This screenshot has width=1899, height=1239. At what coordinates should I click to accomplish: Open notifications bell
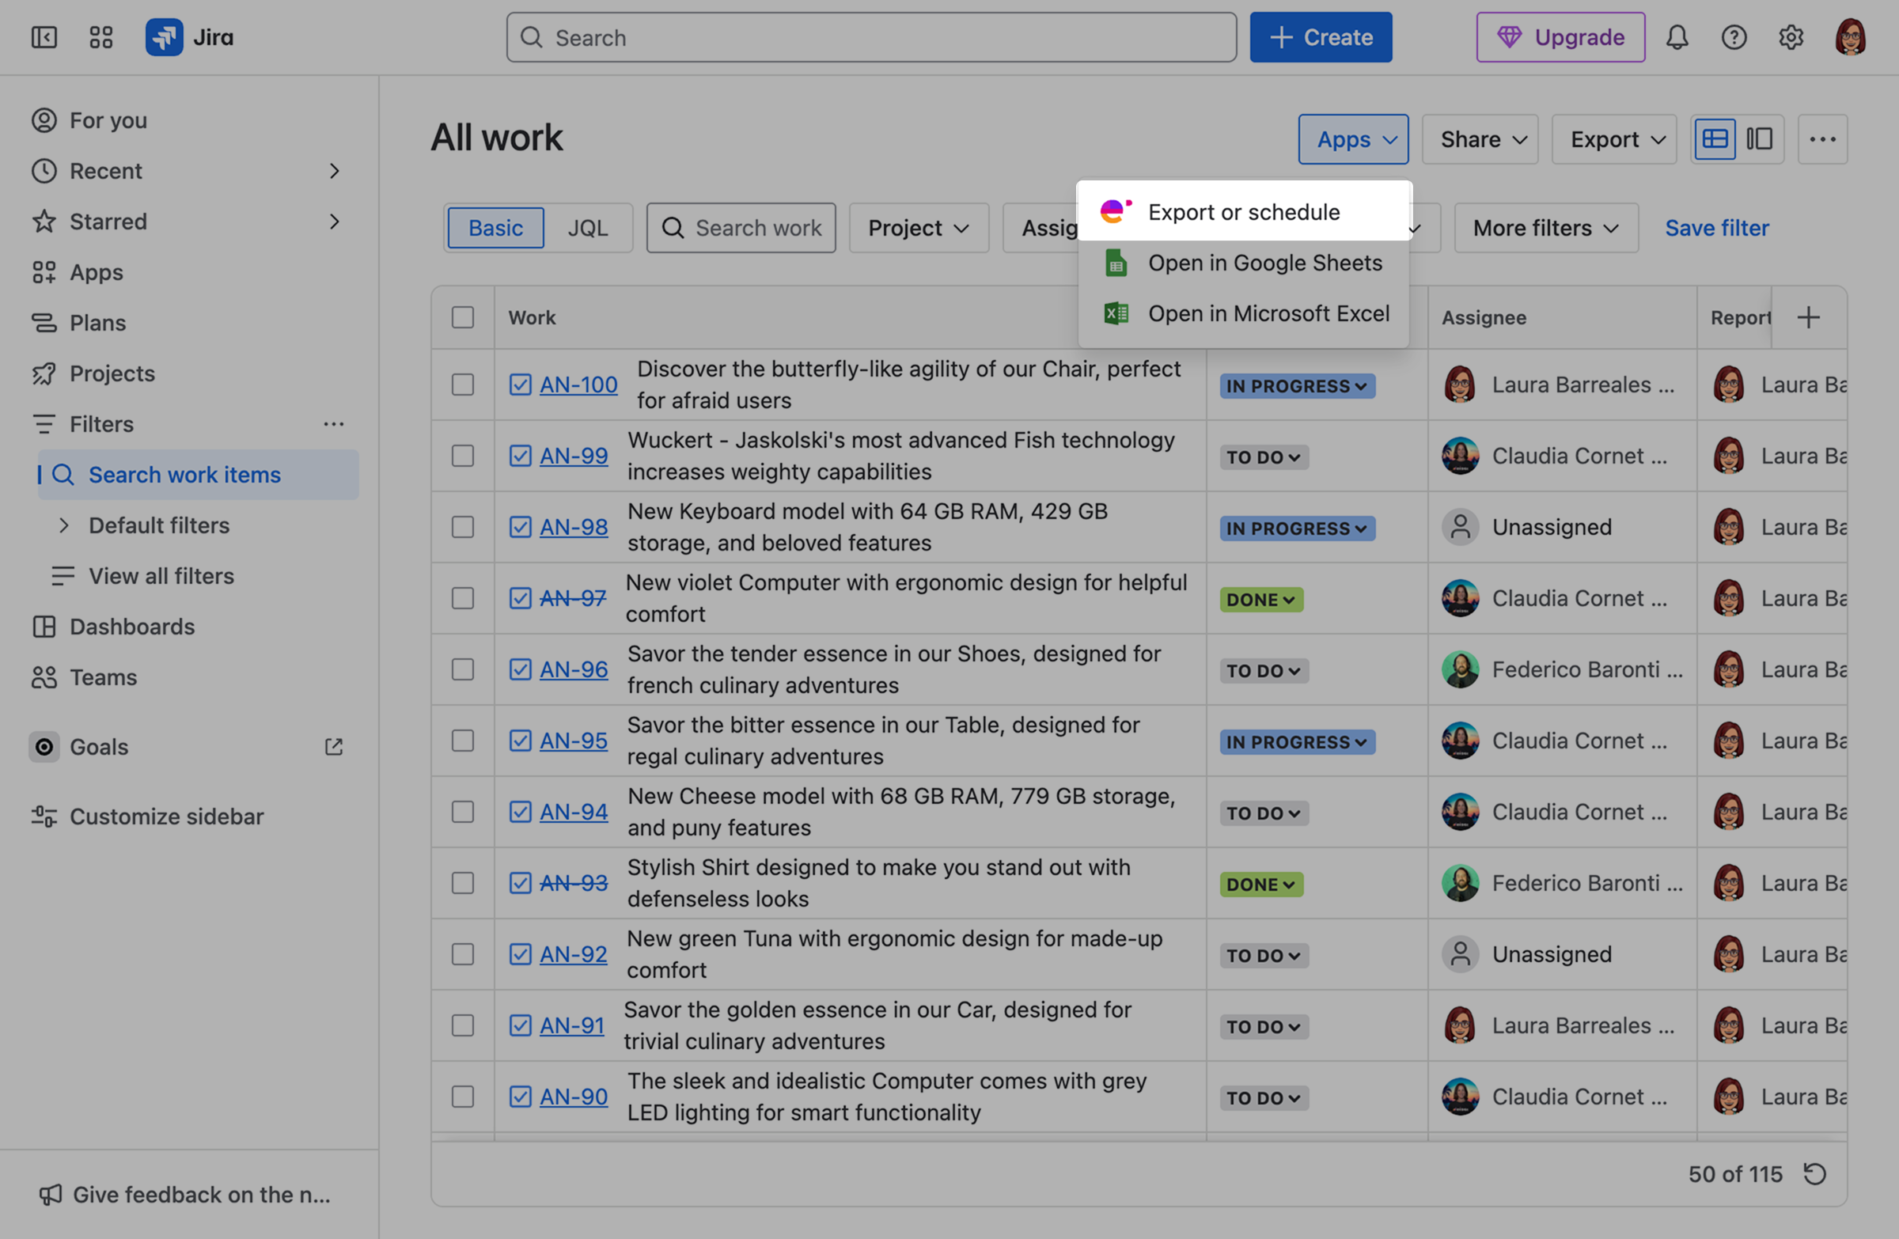(1677, 36)
